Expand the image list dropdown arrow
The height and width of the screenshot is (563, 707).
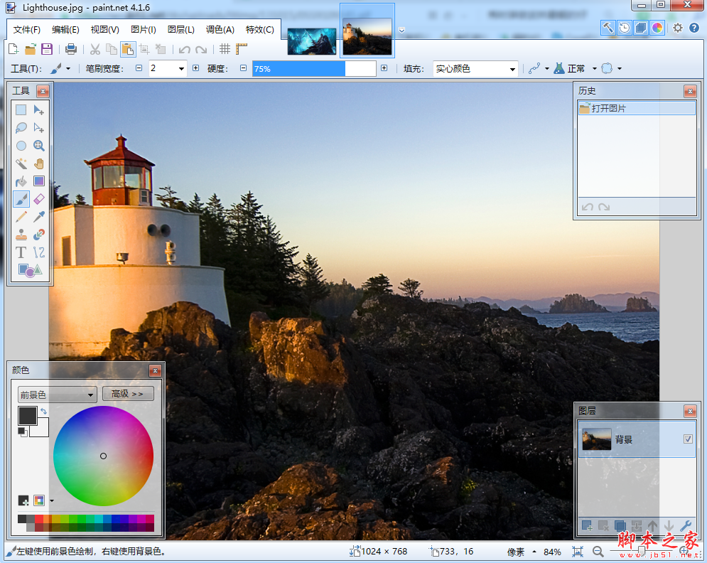(x=401, y=30)
